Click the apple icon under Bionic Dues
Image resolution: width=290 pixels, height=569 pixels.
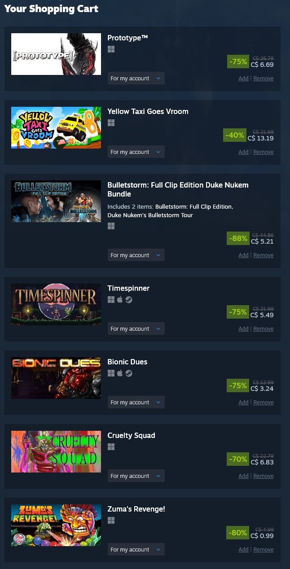[x=120, y=373]
